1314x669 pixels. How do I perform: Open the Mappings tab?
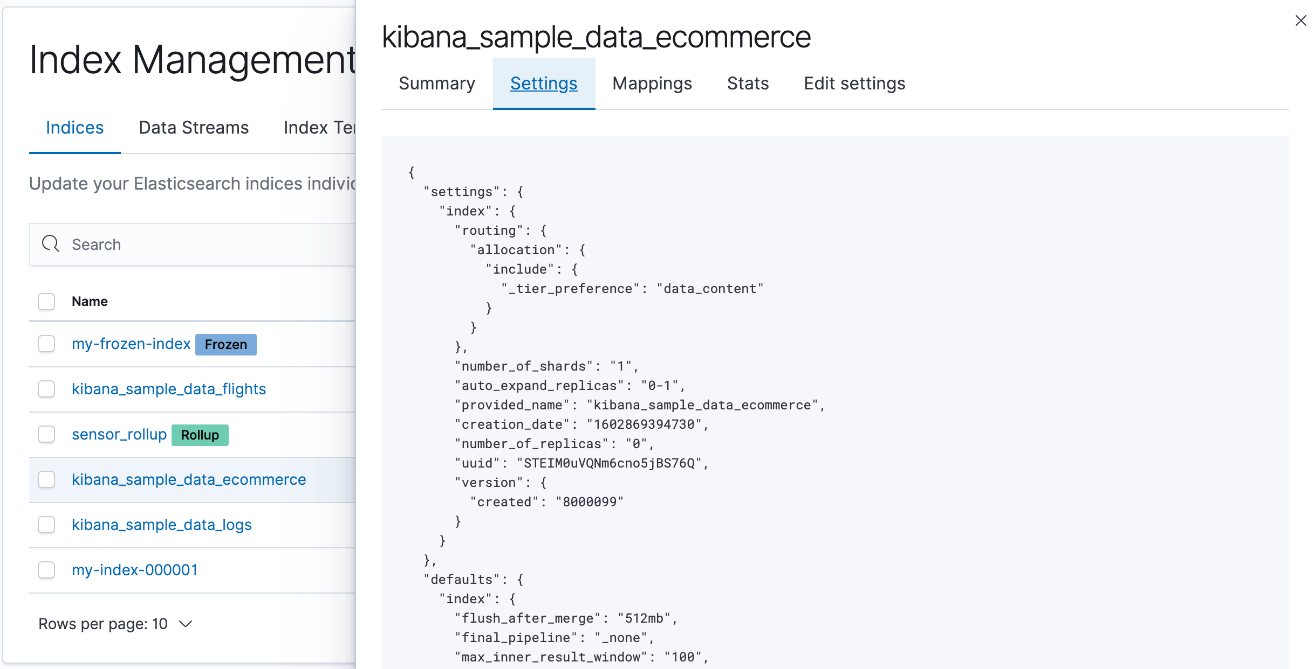click(x=652, y=83)
